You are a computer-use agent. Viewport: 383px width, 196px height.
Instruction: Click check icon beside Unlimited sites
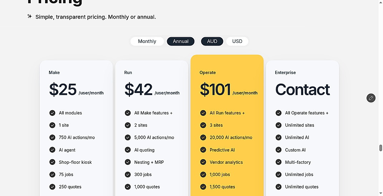(x=279, y=125)
